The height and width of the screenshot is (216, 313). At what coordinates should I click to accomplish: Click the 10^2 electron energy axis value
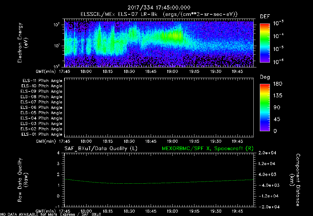[57, 24]
